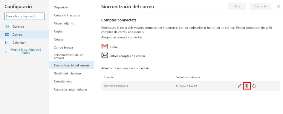Click the pencil edit icon for demo@example.org
Screen dimensions: 283x114
click(240, 86)
